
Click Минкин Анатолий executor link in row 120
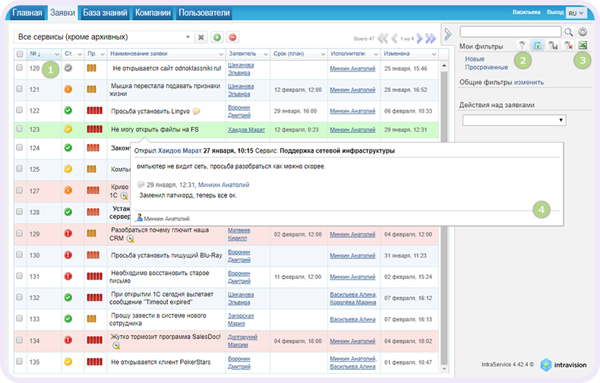coord(352,68)
